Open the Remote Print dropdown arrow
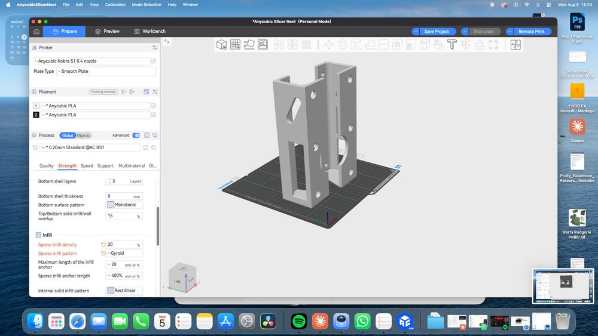This screenshot has height=336, width=598. click(510, 32)
